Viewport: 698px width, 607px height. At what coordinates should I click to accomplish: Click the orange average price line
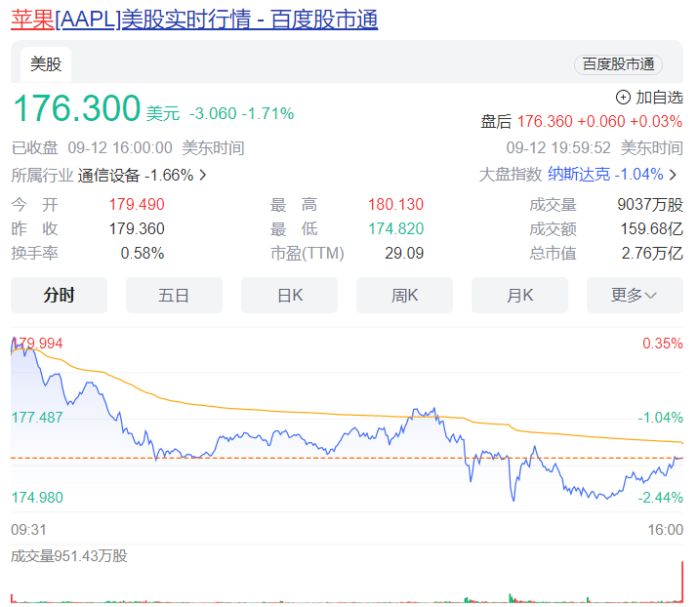coord(293,411)
